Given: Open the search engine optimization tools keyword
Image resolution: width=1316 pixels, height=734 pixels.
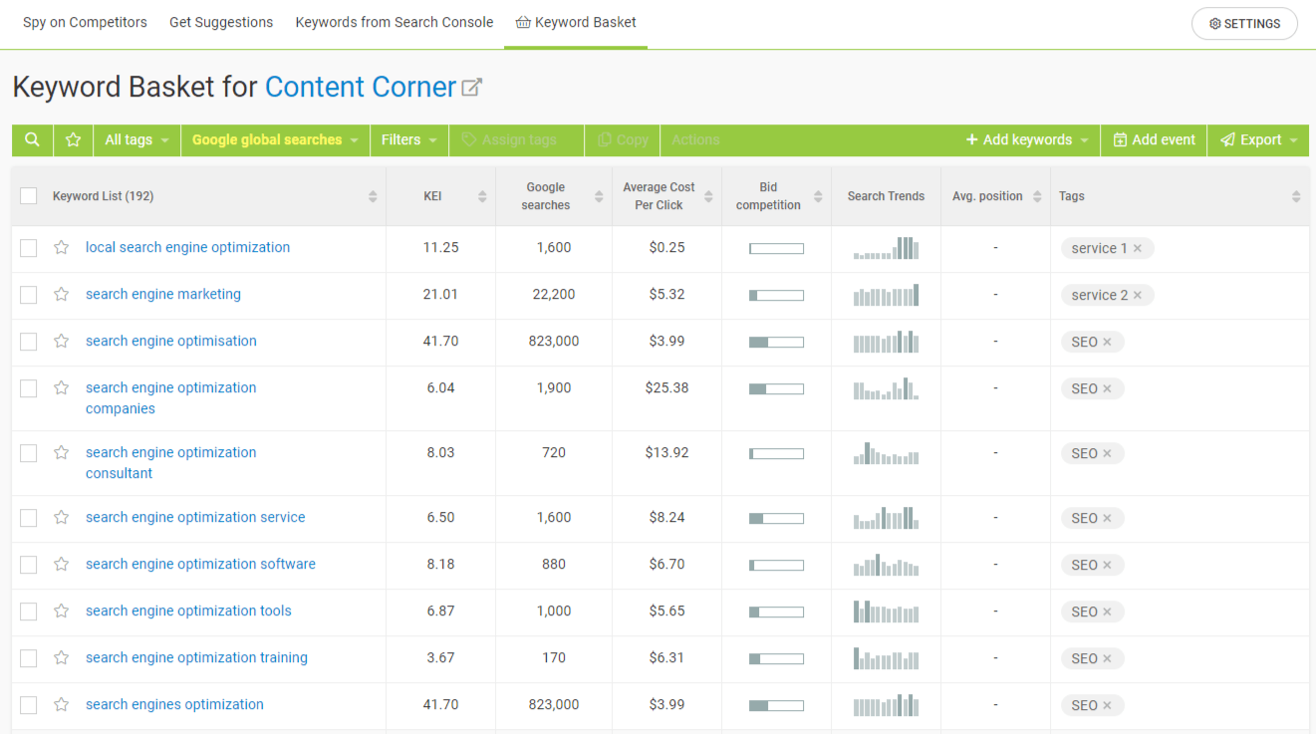Looking at the screenshot, I should tap(188, 611).
